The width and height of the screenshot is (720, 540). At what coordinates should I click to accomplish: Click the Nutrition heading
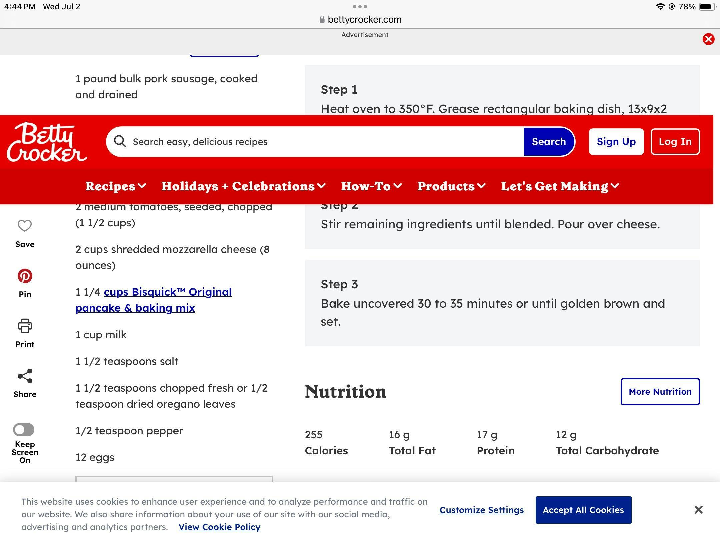click(345, 391)
